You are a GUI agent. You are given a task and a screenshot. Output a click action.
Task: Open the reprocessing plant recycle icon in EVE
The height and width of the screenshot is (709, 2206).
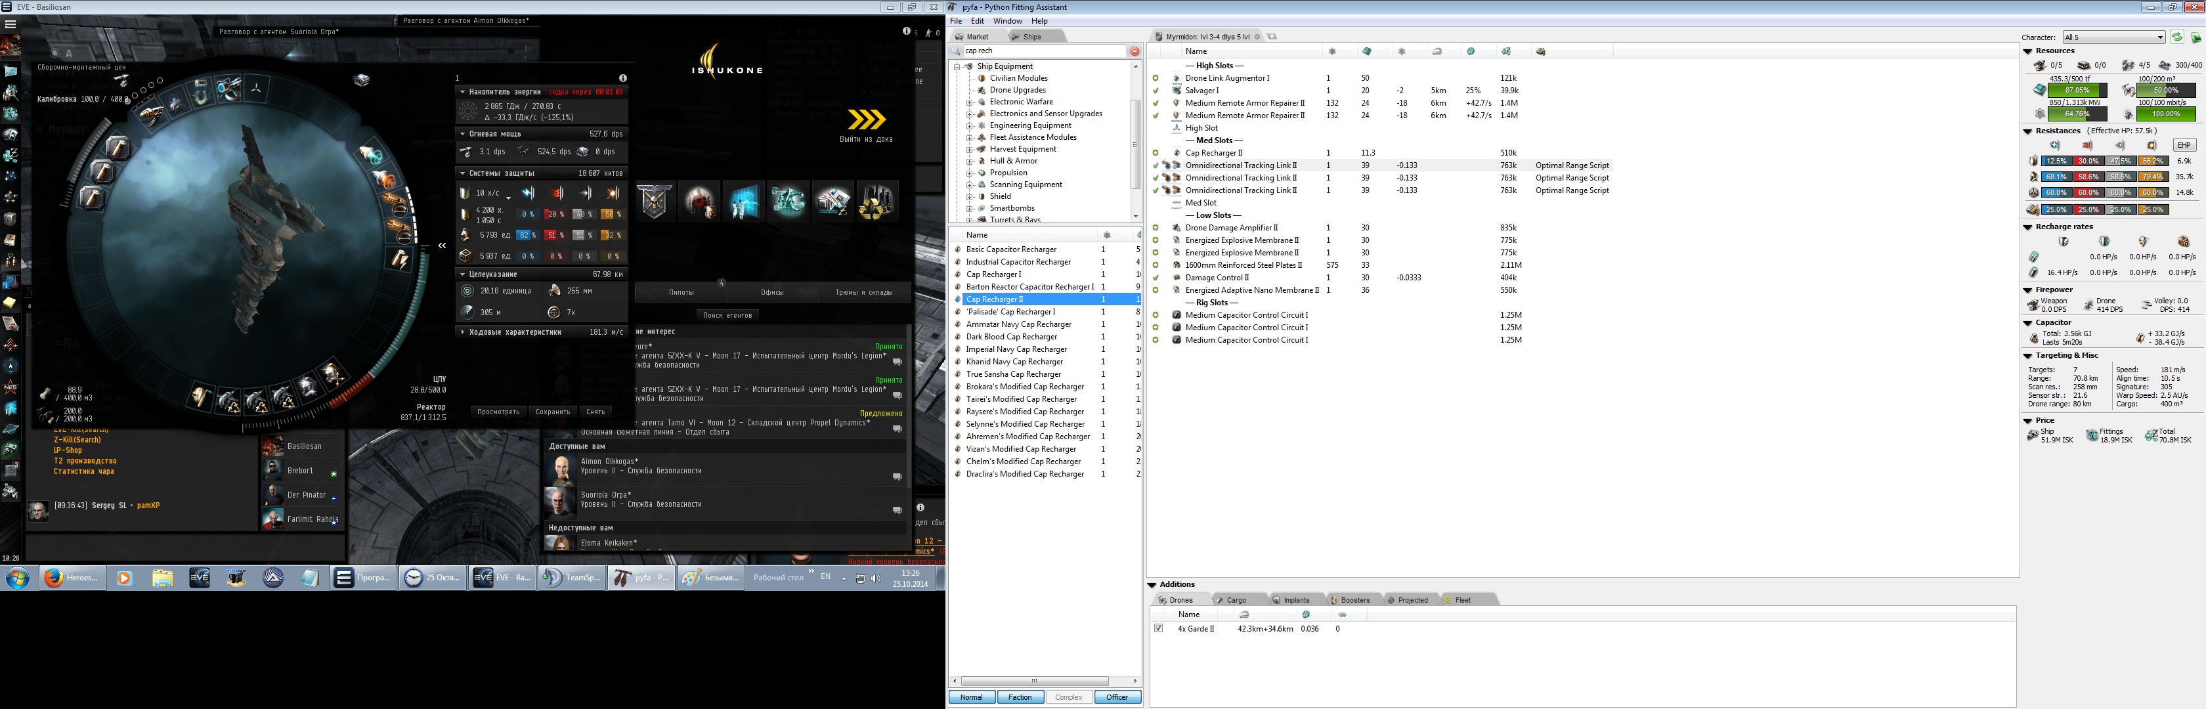click(877, 202)
